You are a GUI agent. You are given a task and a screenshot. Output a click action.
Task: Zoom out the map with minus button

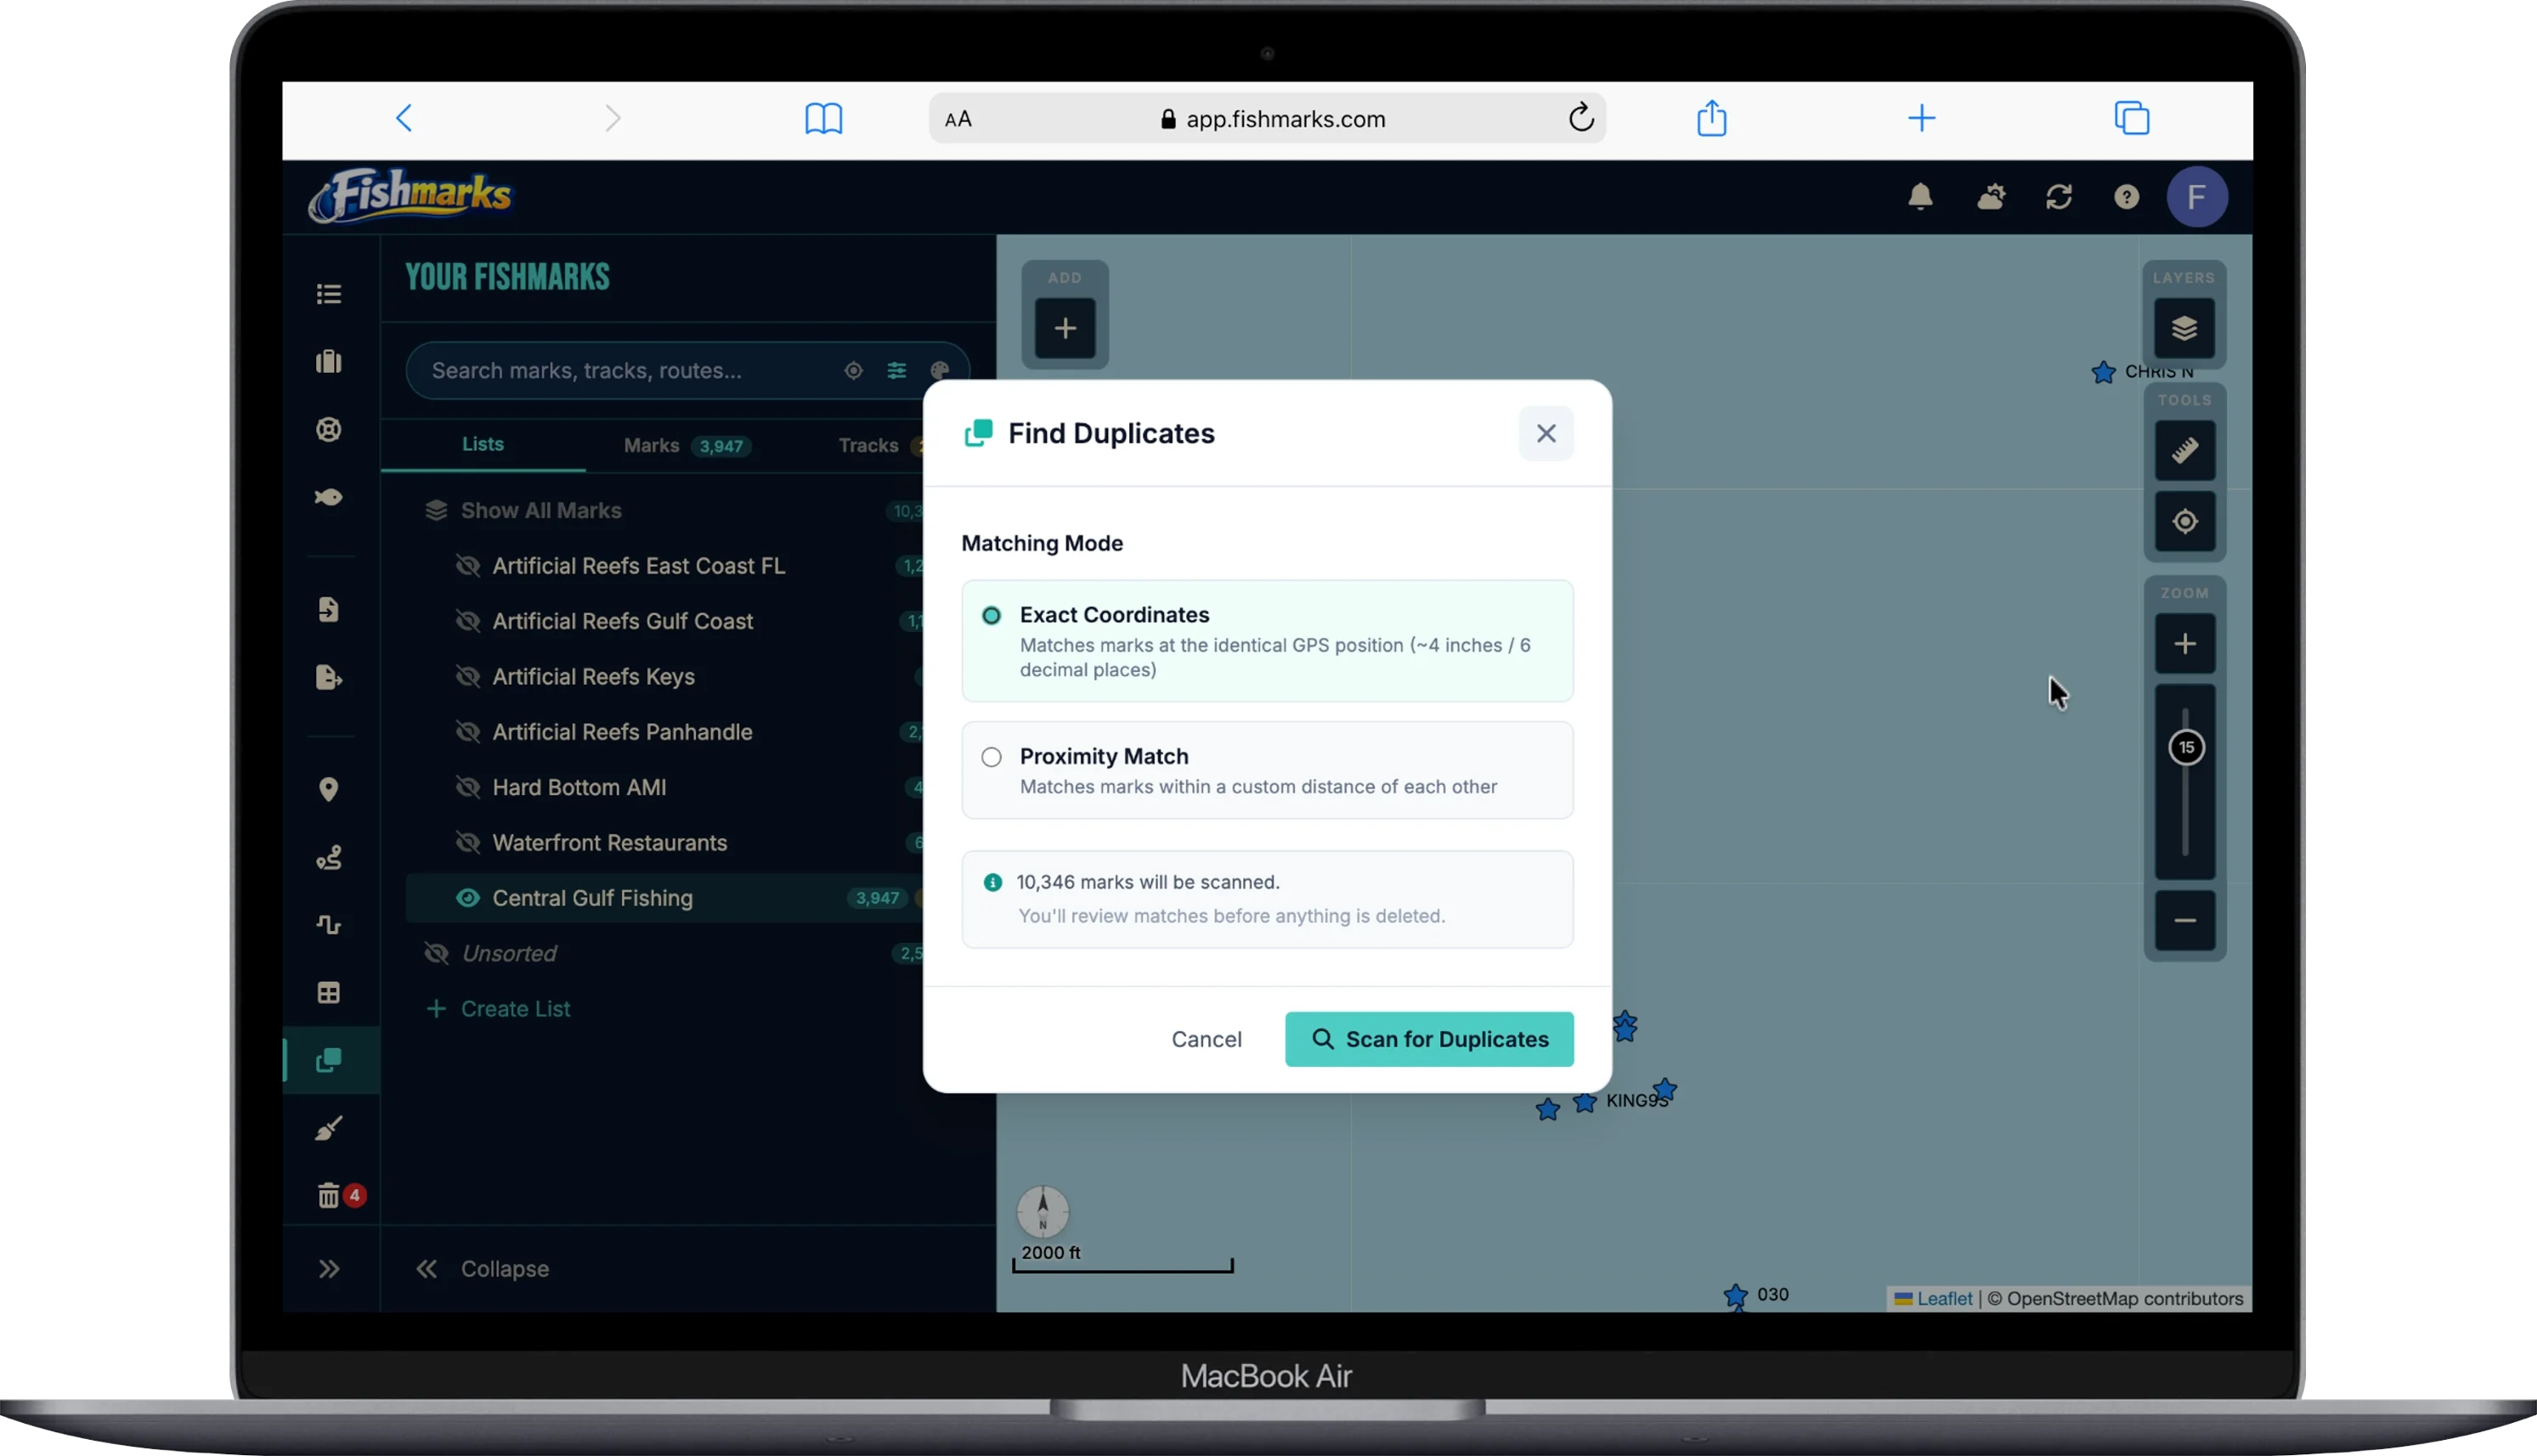click(2184, 920)
